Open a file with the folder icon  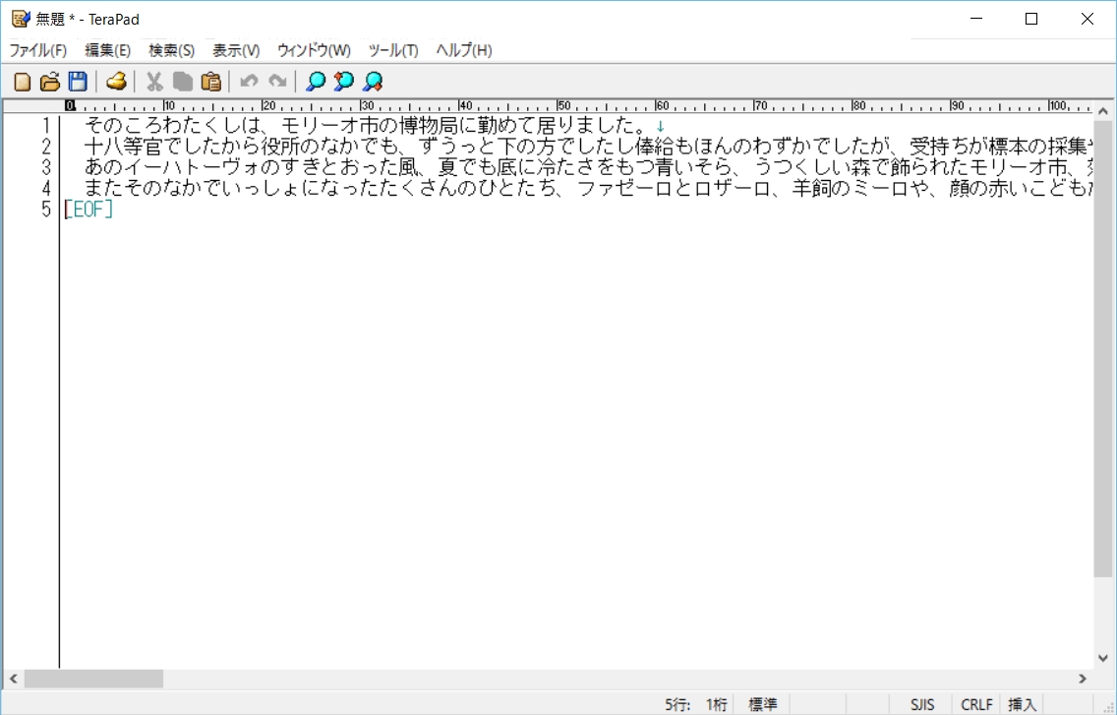pyautogui.click(x=50, y=82)
